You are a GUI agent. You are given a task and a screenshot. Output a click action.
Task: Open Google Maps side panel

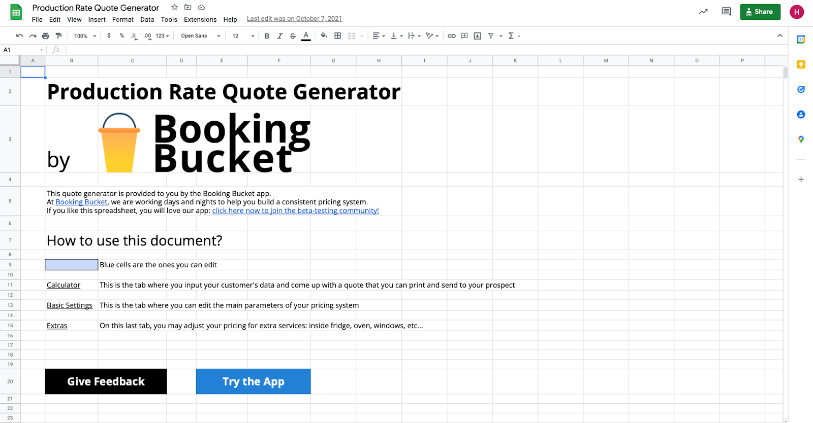(801, 139)
